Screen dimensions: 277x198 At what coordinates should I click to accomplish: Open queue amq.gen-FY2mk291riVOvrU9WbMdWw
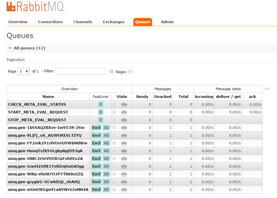tap(48, 143)
